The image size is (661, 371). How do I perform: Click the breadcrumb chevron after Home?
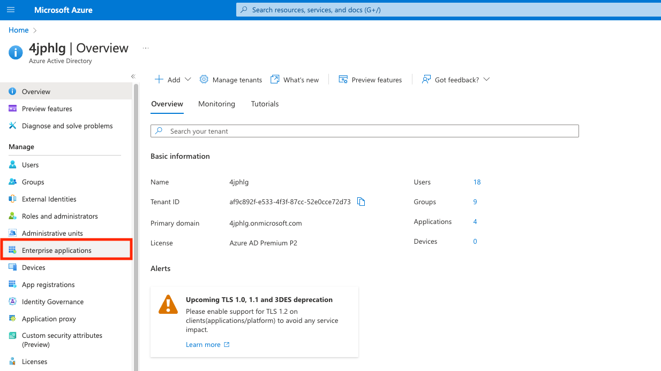[35, 30]
